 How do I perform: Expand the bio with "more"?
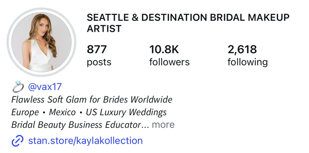(163, 125)
